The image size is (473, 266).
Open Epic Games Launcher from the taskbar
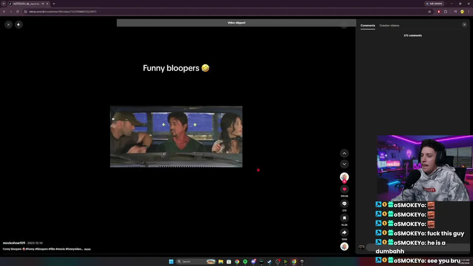click(x=302, y=262)
